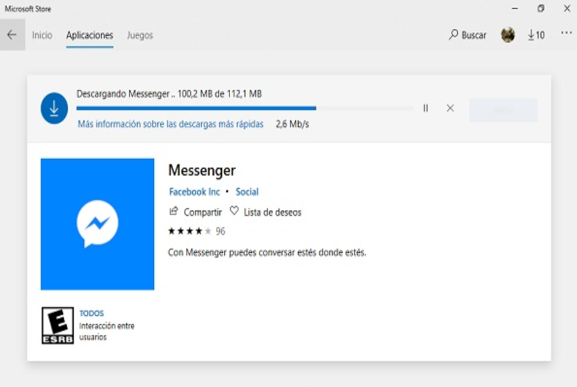This screenshot has width=577, height=387.
Task: Minimize the Microsoft Store window
Action: coord(515,8)
